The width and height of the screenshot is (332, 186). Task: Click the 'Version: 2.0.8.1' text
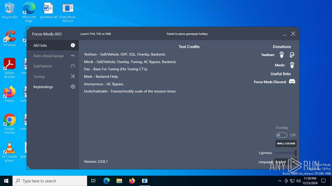coord(96,161)
